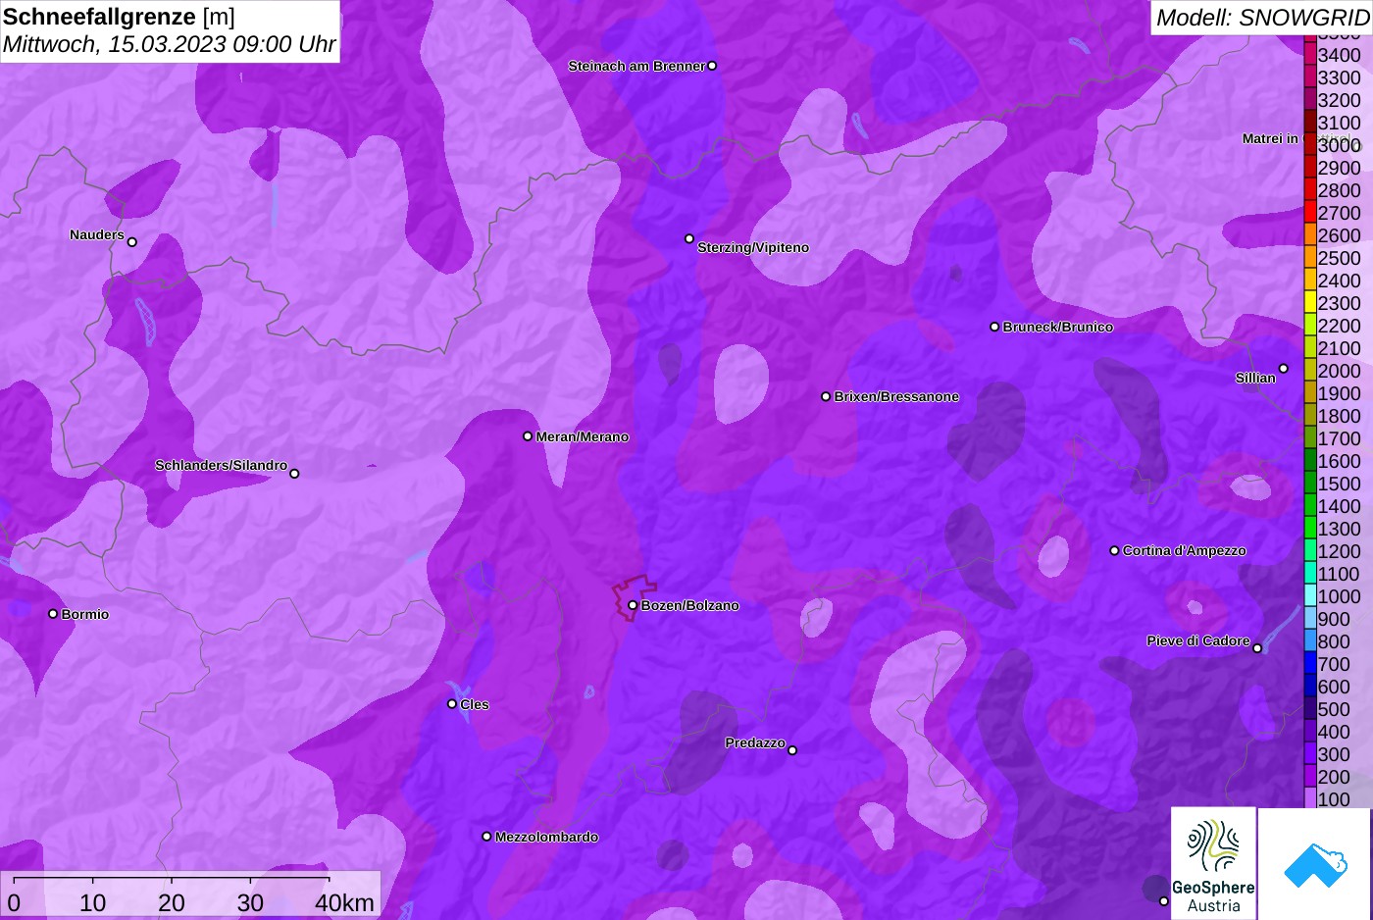Click the "Schlanders/Silandro" city label
This screenshot has width=1373, height=920.
[222, 465]
